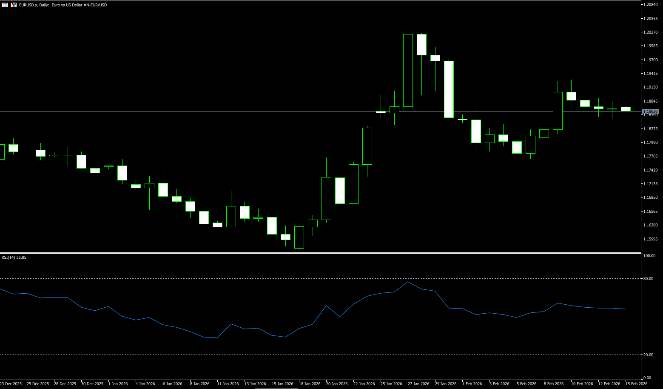
Task: Select the RSI 20.00 level label
Action: pos(649,355)
